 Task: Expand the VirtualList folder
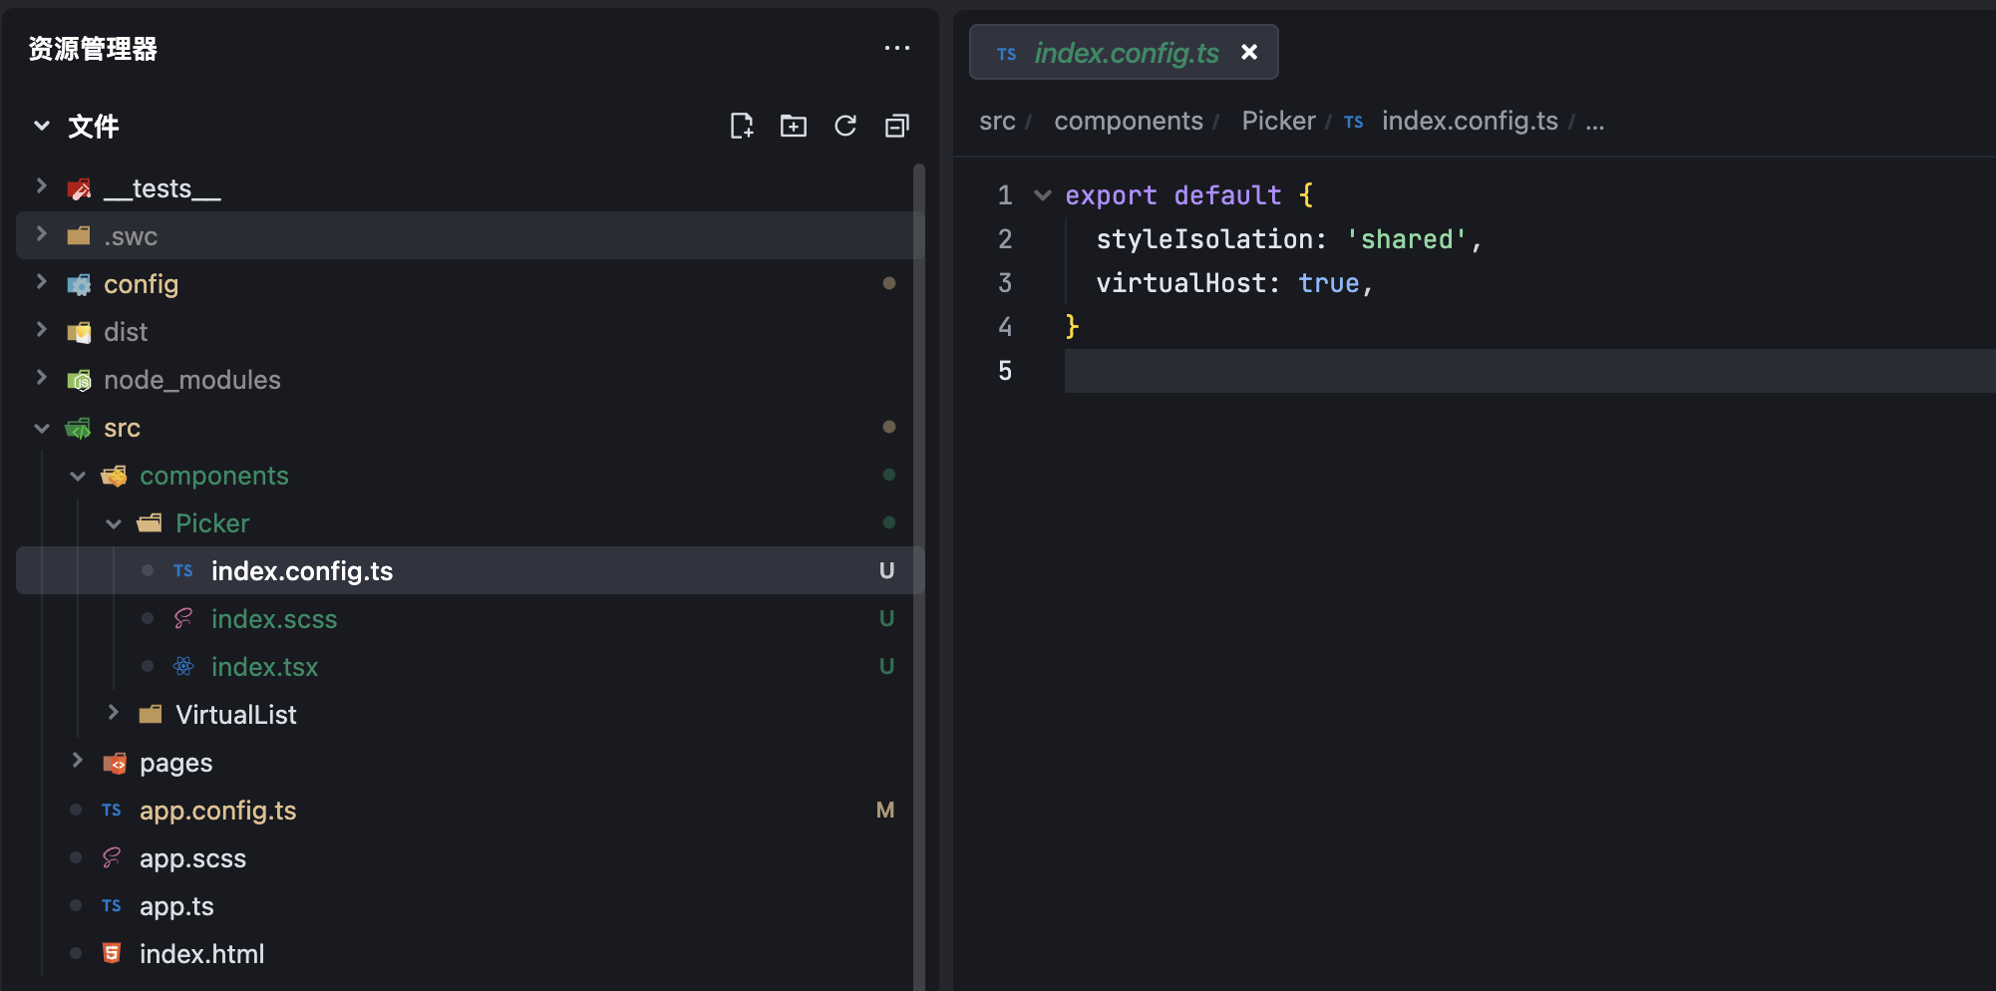(114, 713)
